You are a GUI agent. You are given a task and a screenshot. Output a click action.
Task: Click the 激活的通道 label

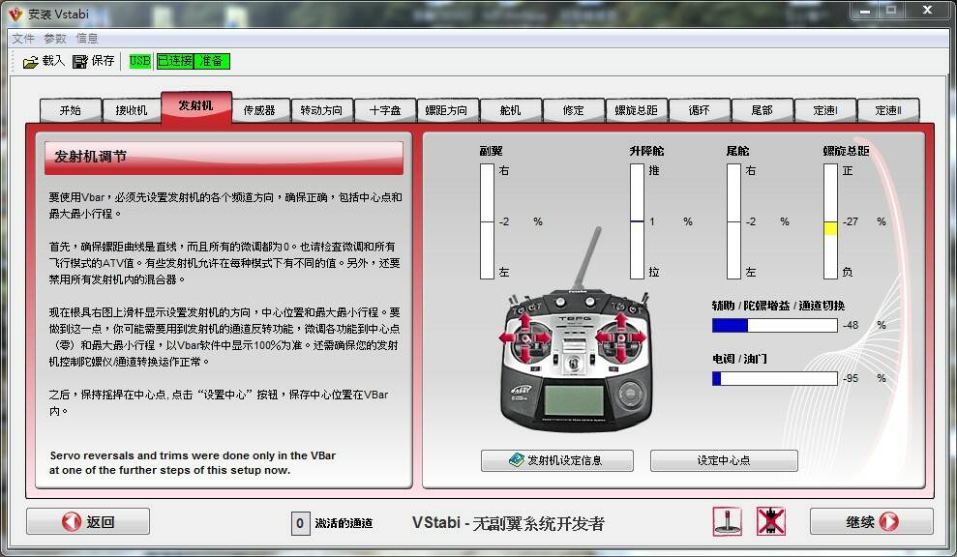pyautogui.click(x=344, y=523)
